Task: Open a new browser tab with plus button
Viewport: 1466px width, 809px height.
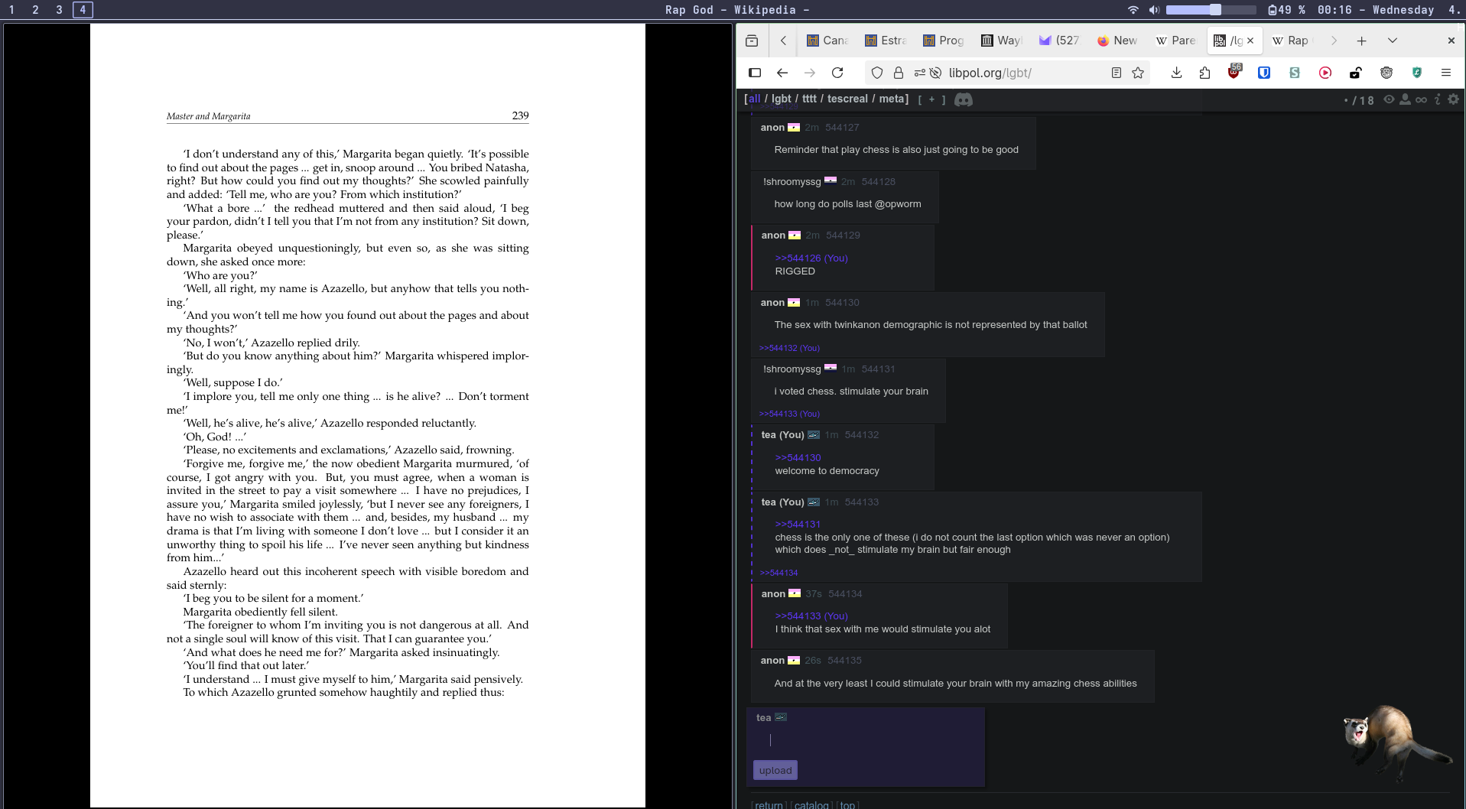Action: [x=1362, y=41]
